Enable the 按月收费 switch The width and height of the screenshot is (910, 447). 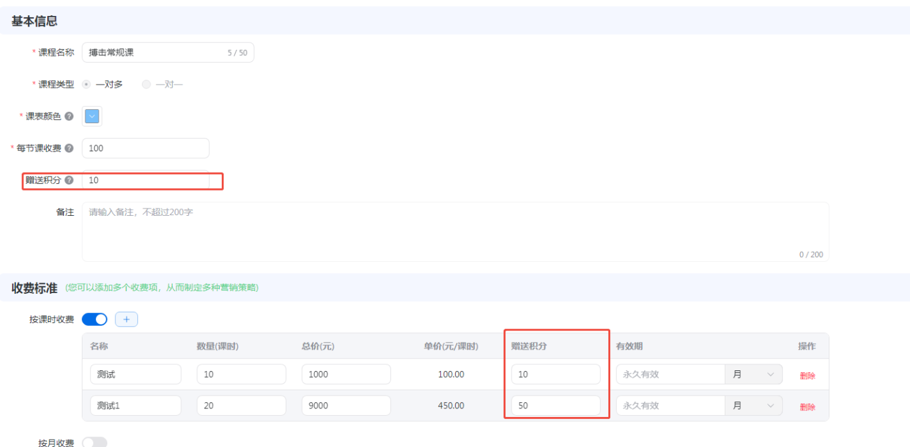[95, 442]
